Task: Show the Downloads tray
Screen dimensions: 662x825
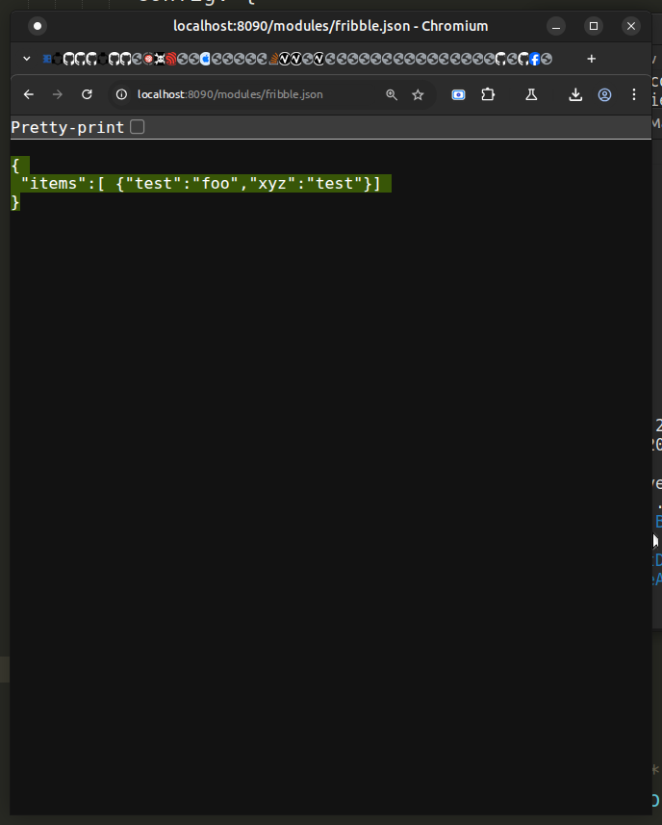Action: [575, 94]
